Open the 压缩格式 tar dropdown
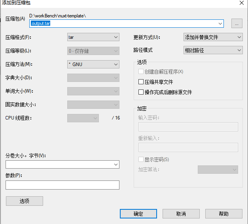 click(x=93, y=37)
